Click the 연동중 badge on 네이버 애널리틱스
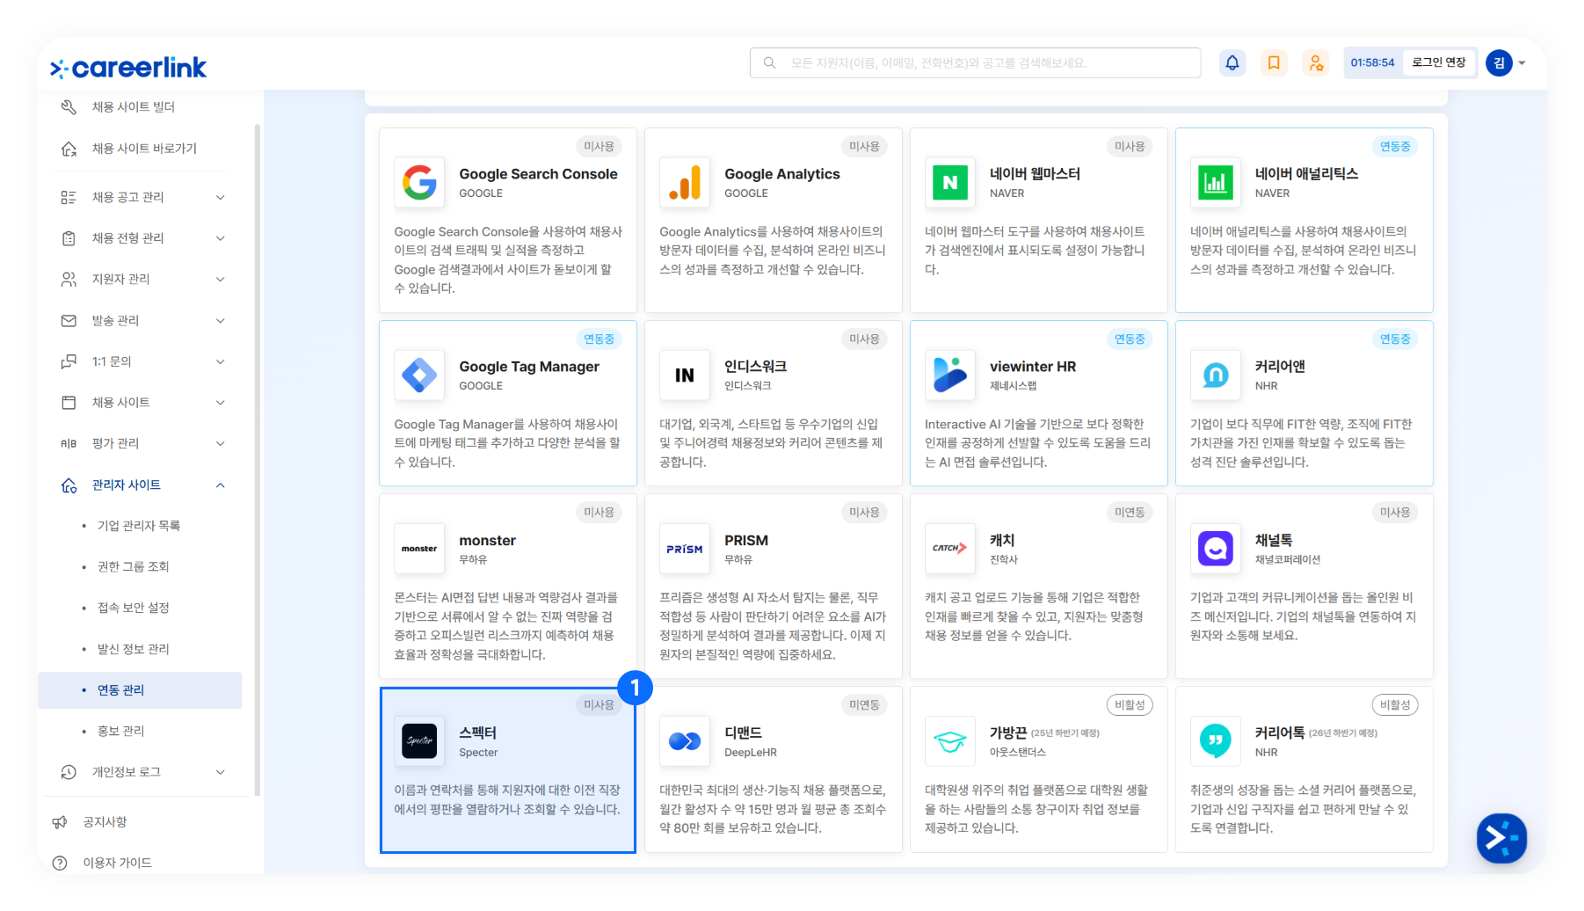The image size is (1584, 911). point(1395,147)
